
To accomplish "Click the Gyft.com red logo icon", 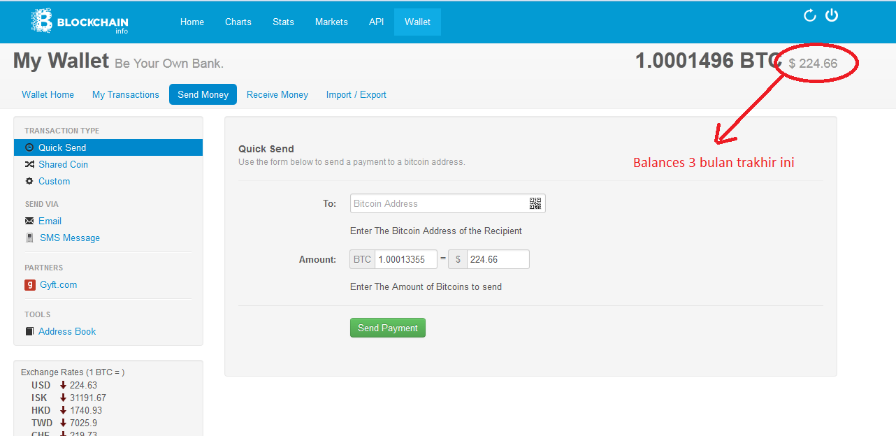I will point(30,284).
